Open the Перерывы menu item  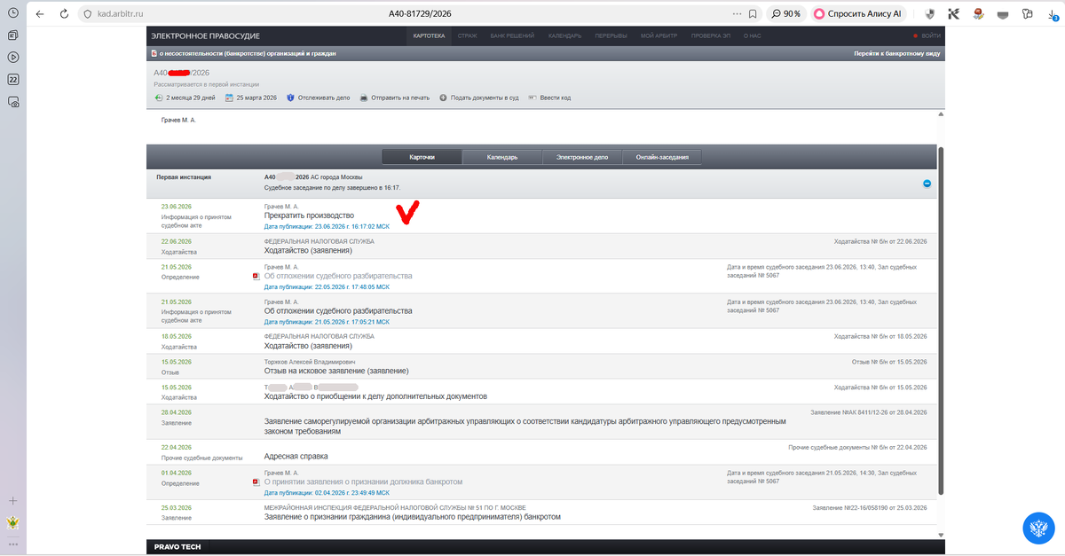[x=610, y=35]
